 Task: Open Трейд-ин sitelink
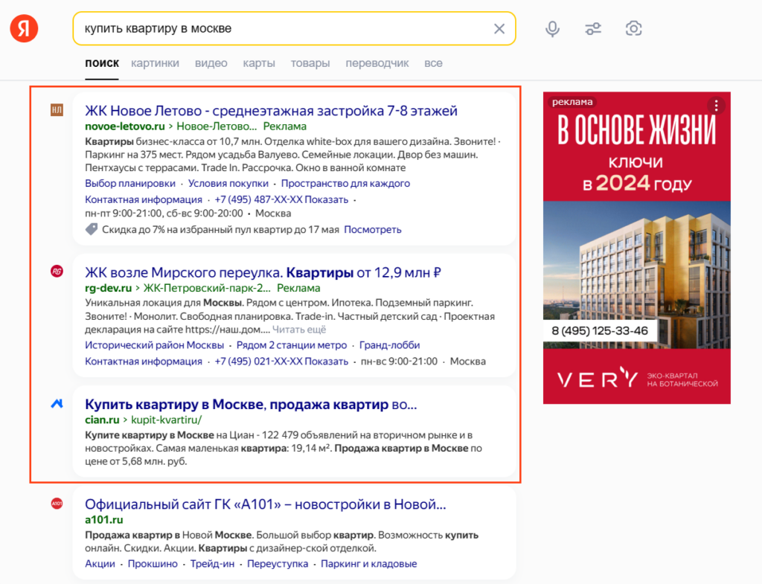(212, 564)
